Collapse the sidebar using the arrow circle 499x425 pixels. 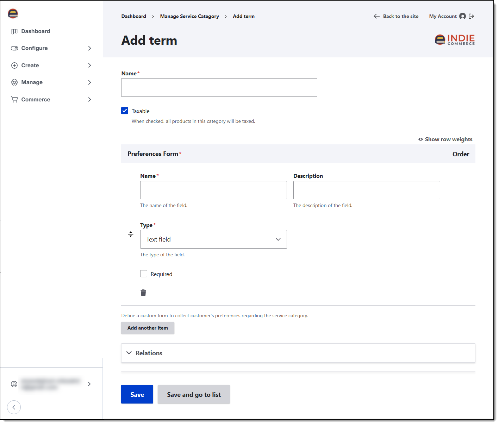(14, 407)
